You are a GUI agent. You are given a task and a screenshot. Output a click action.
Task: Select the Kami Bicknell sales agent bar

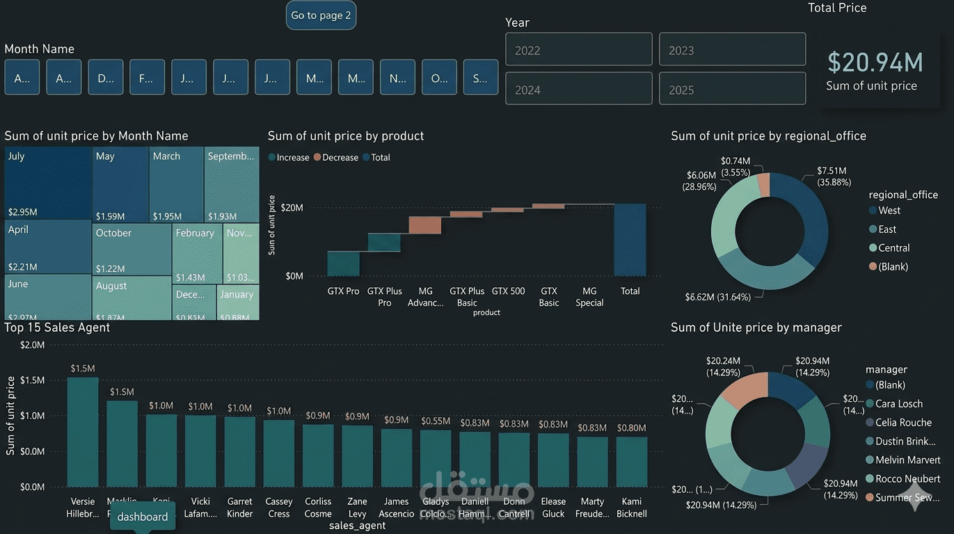[x=632, y=462]
